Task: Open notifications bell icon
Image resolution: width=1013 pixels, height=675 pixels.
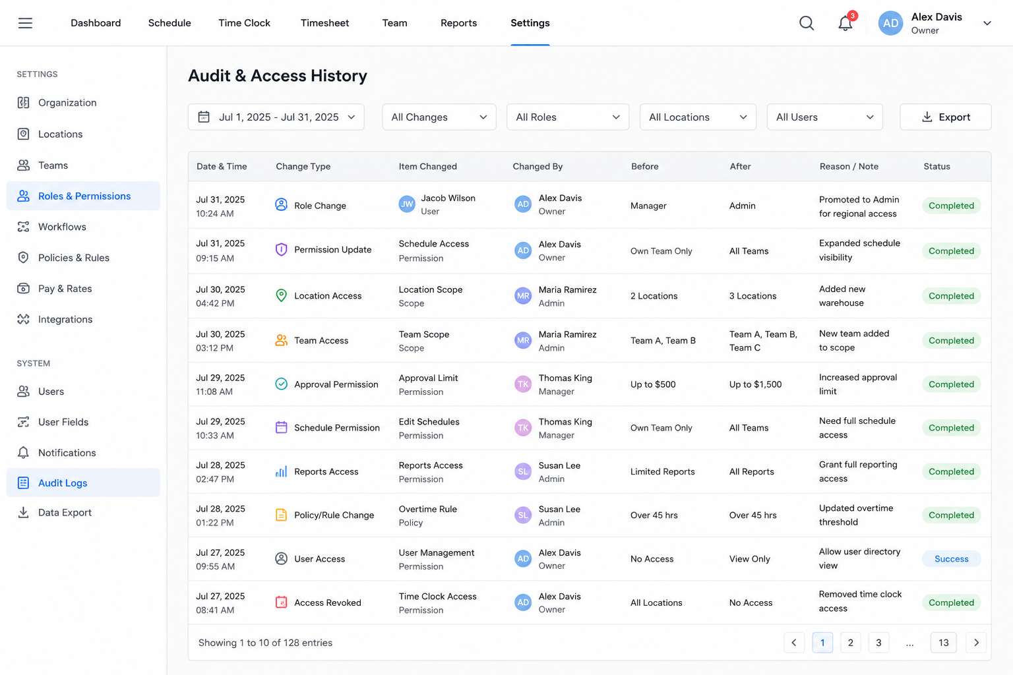Action: pos(845,23)
